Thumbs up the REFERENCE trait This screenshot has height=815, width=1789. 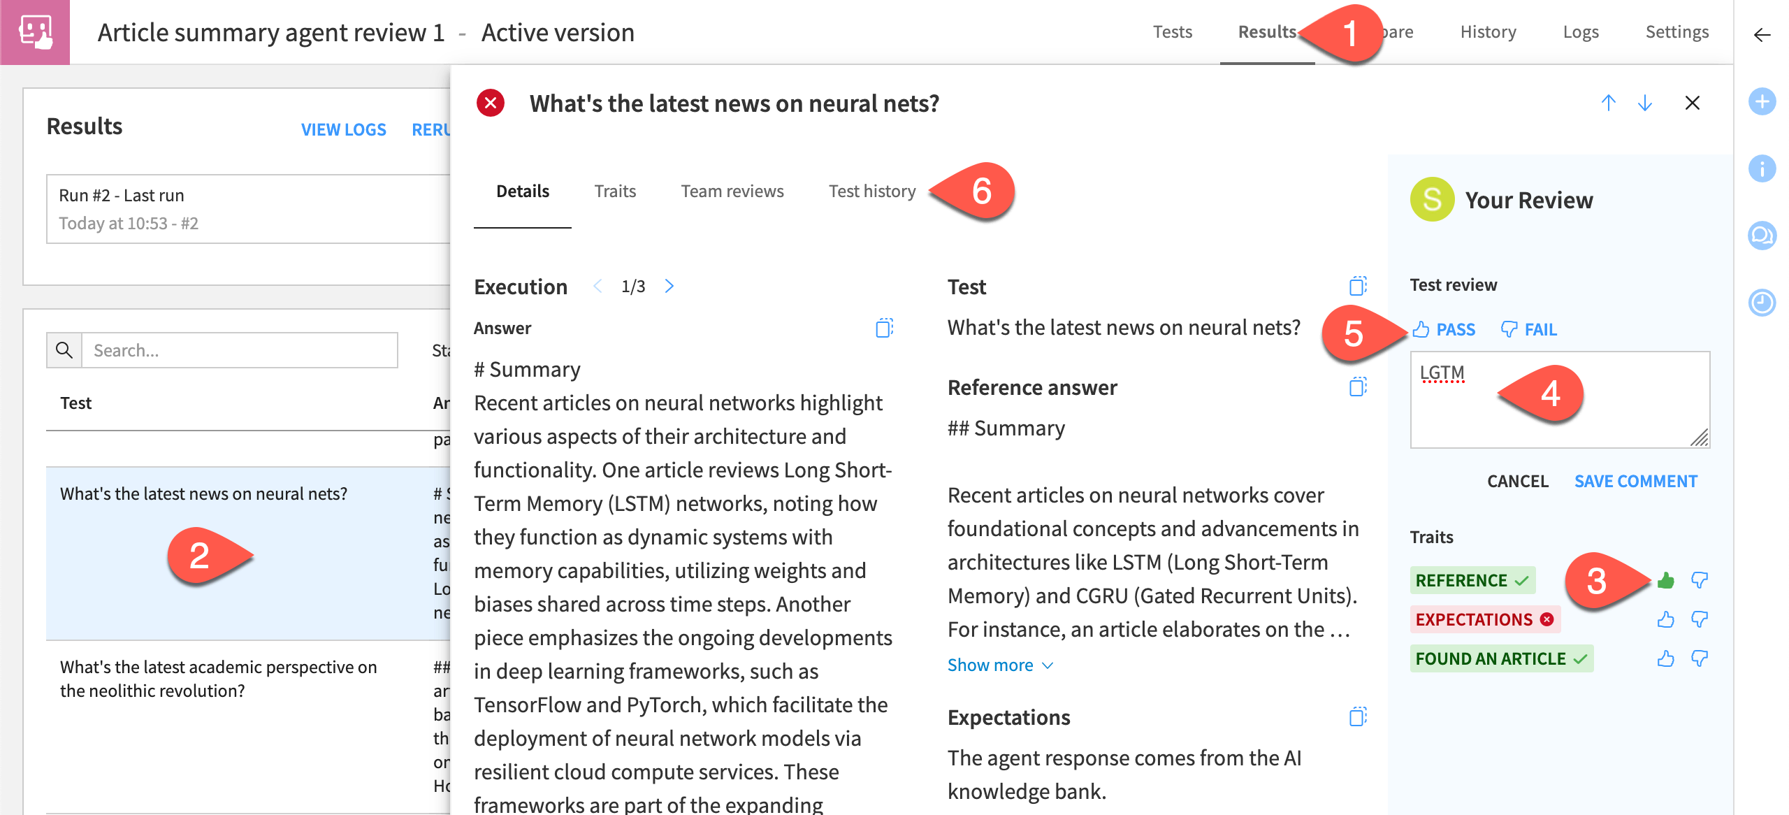point(1667,580)
